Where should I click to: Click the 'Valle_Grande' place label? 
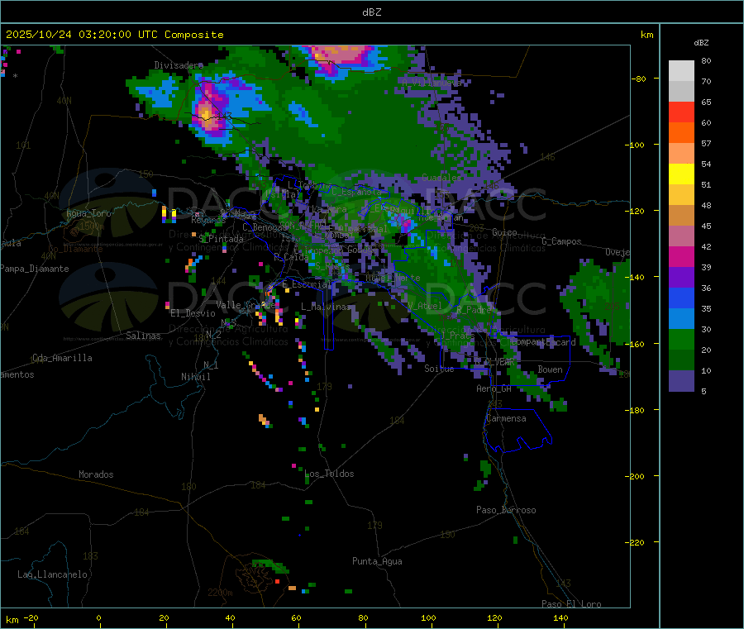pyautogui.click(x=246, y=304)
